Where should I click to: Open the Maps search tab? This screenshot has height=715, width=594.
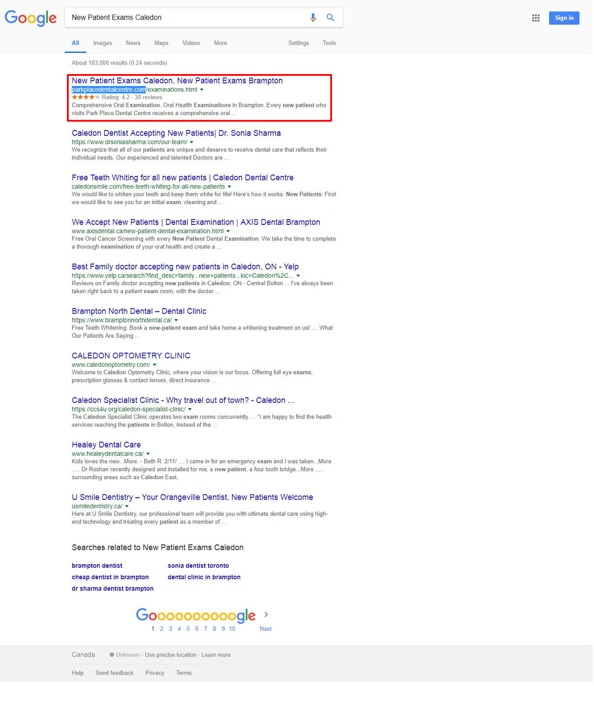161,43
